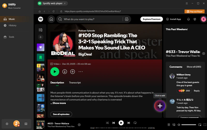This screenshot has height=130, width=207.
Task: Open 'This Past Weekend' panel title
Action: coord(177,29)
